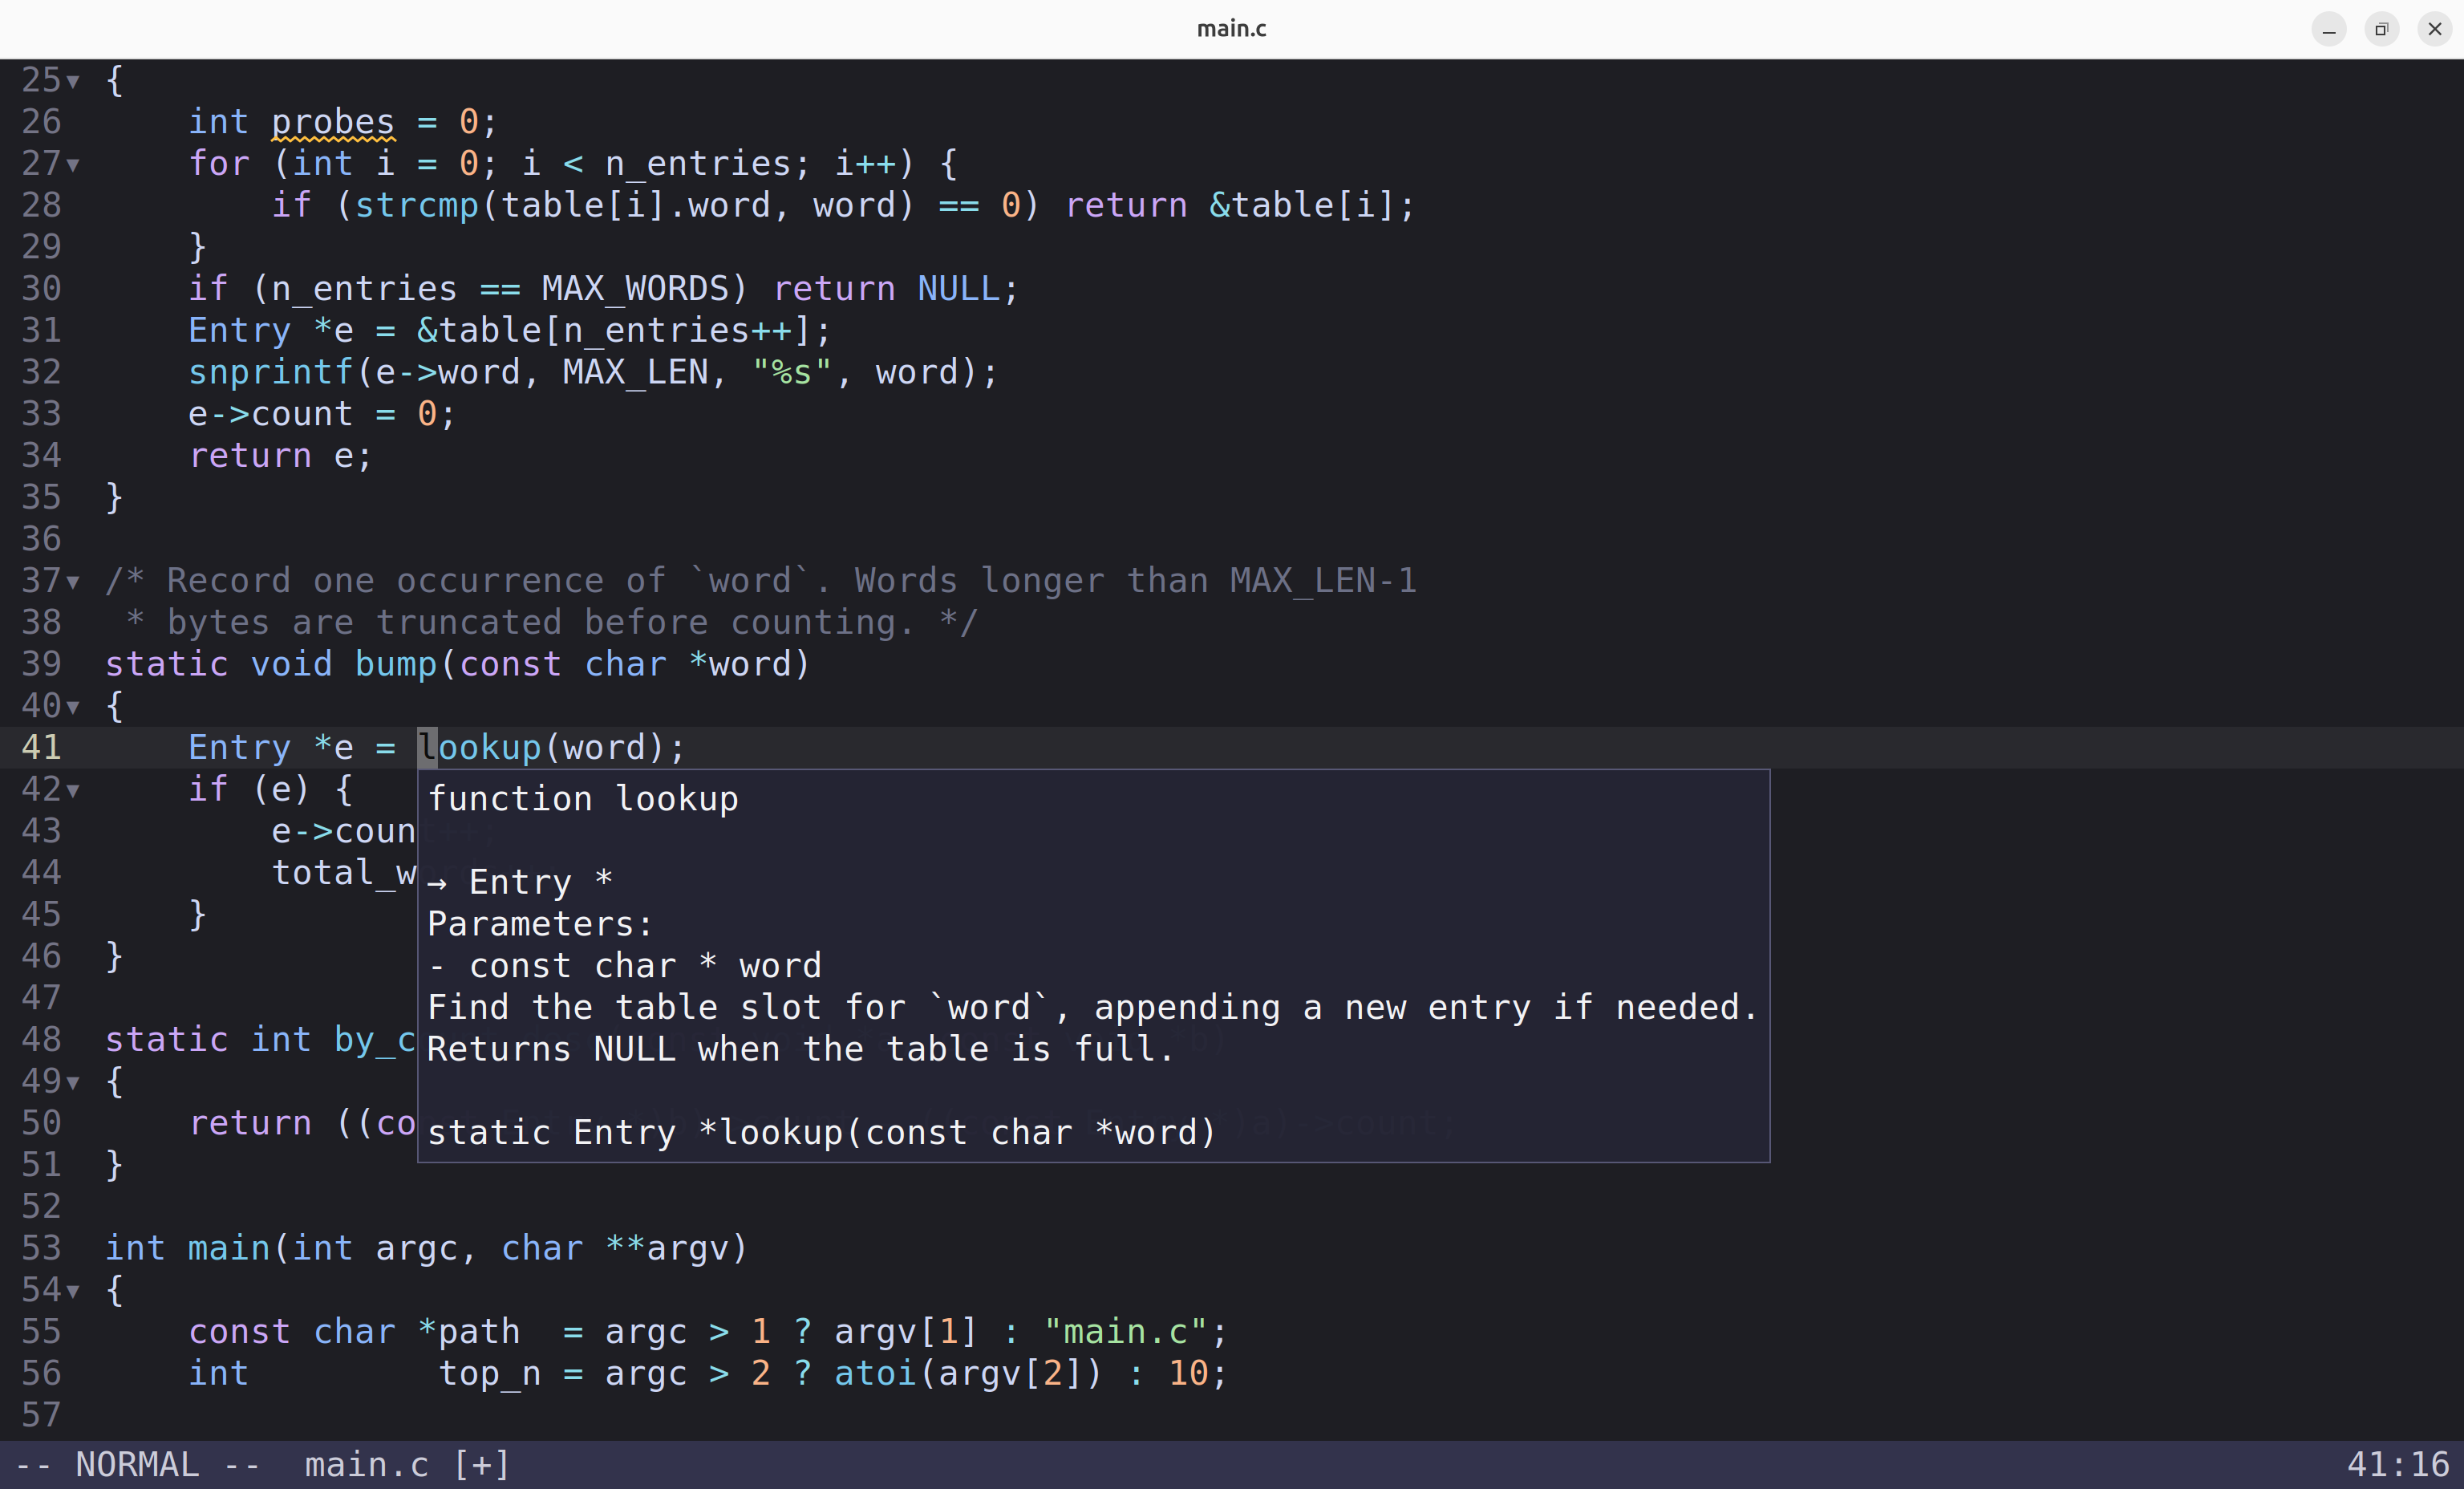
Task: Click 'Parameters:' label in hover popup
Action: 541,924
